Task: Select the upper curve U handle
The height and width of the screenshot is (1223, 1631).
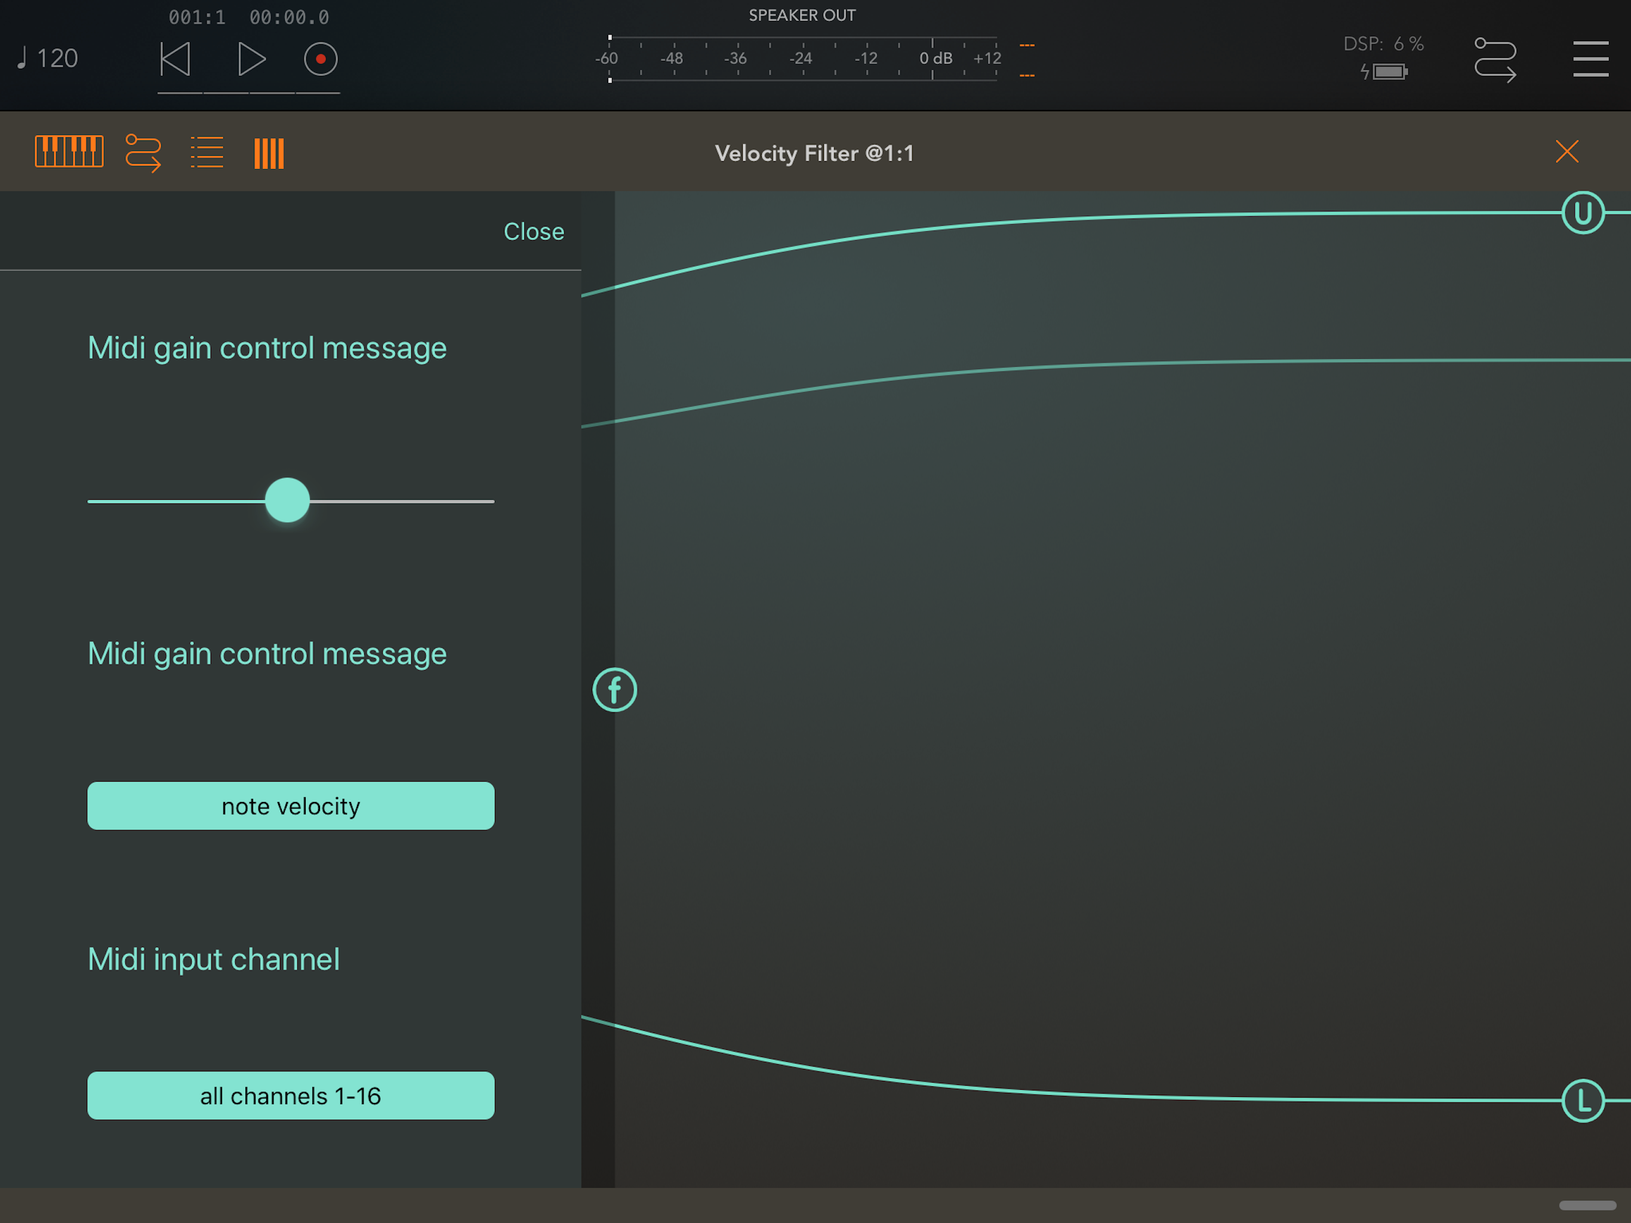Action: coord(1582,213)
